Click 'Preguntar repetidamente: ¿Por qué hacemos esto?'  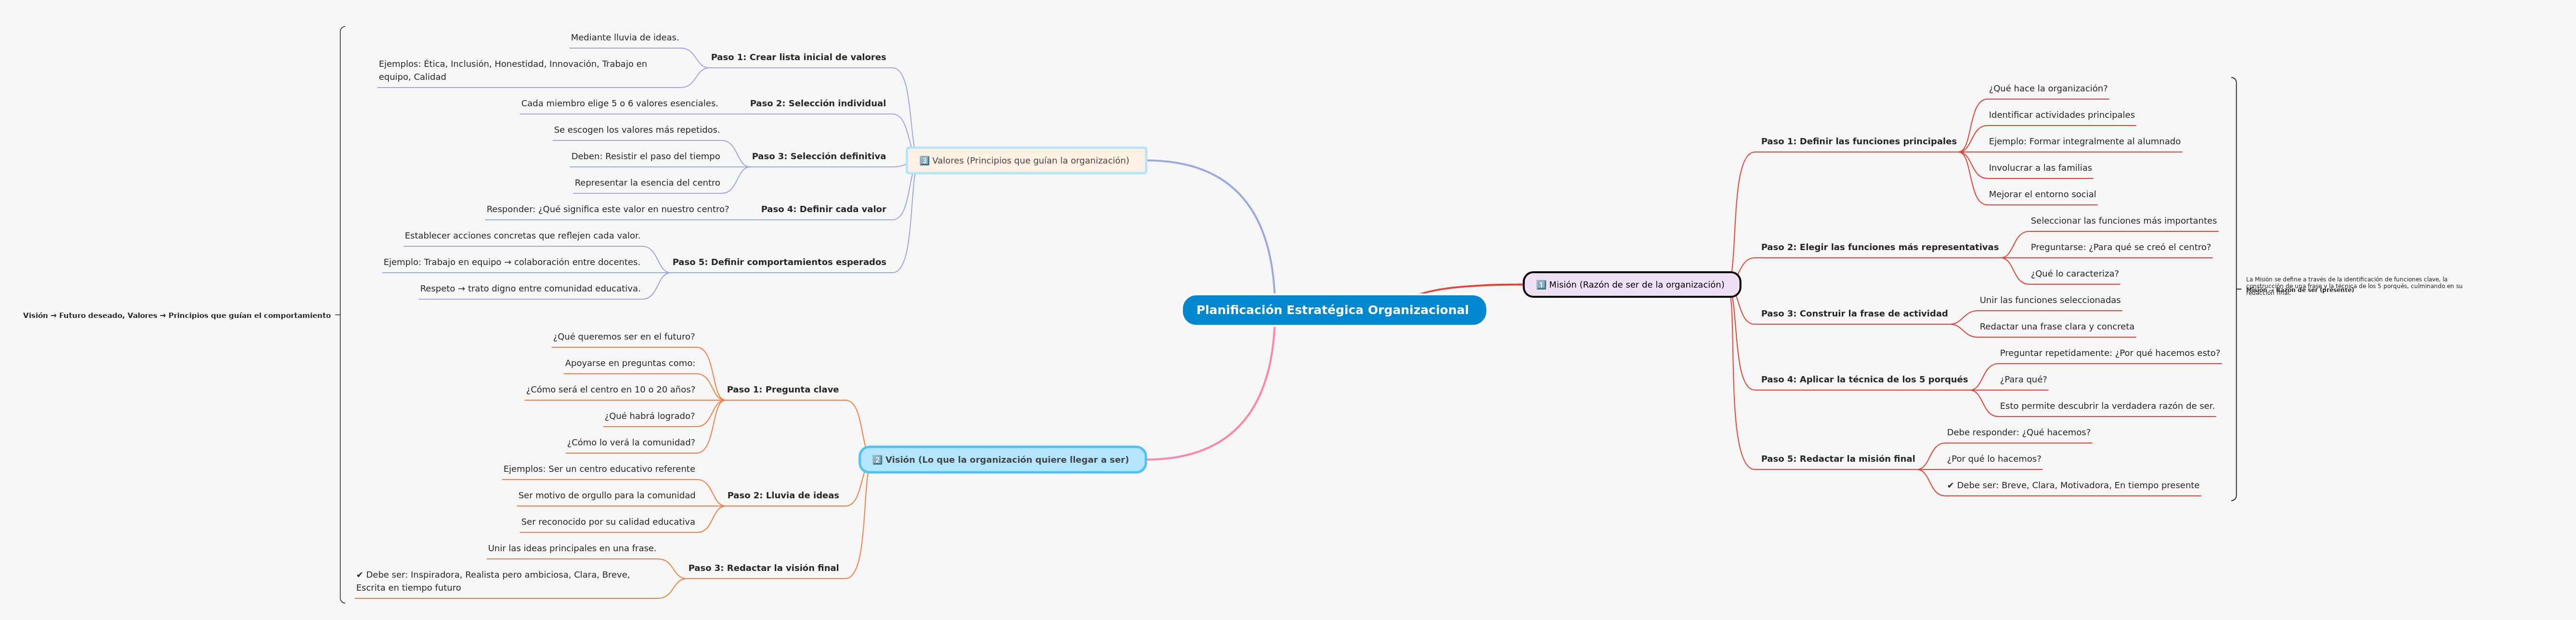tap(2109, 354)
